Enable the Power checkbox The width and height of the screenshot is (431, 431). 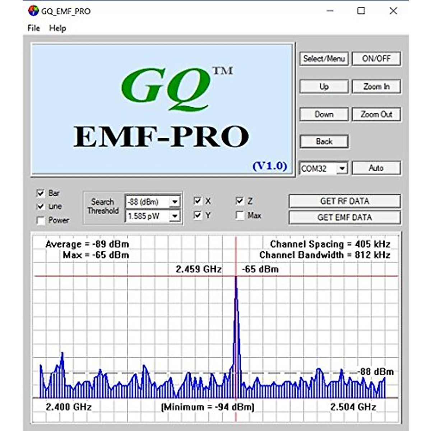41,221
